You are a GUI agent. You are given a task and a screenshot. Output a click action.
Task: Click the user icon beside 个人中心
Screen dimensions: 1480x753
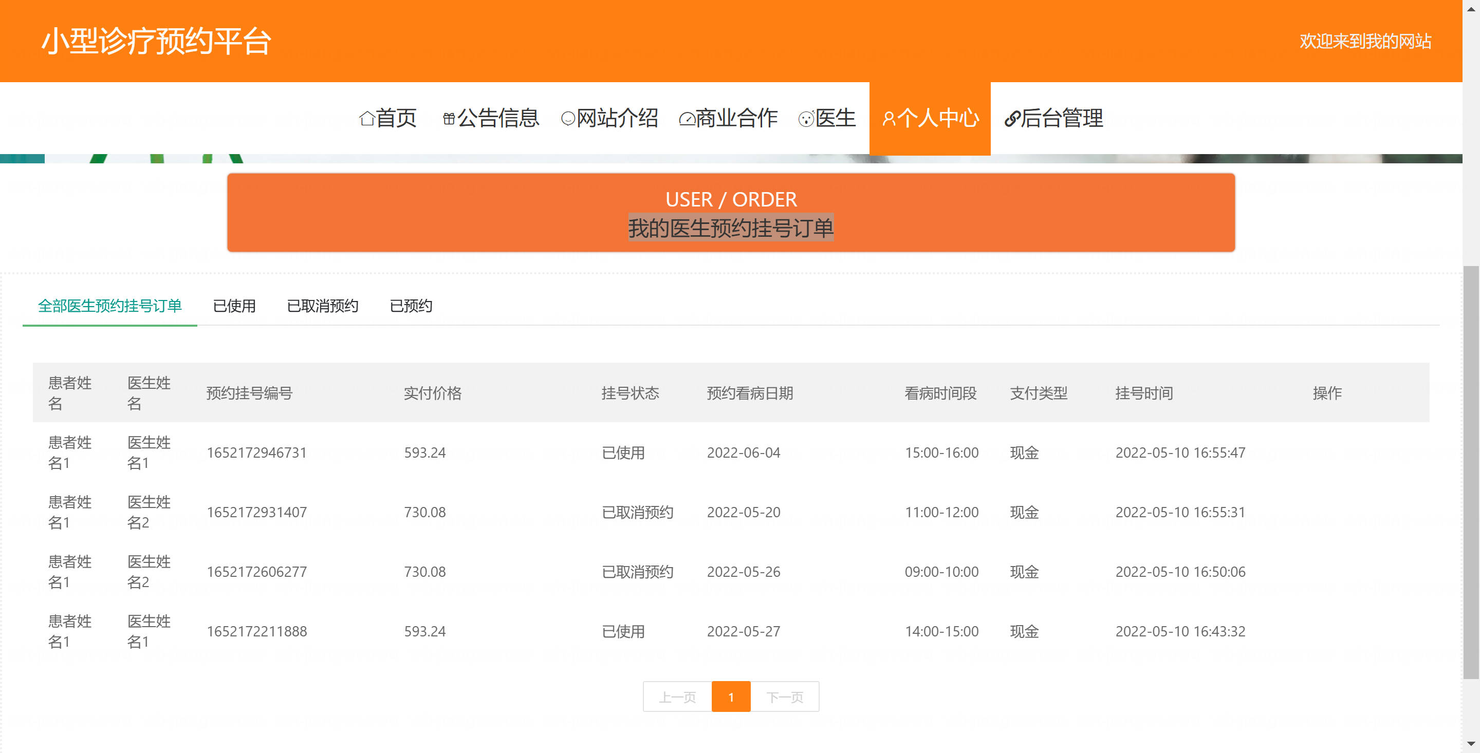click(889, 119)
